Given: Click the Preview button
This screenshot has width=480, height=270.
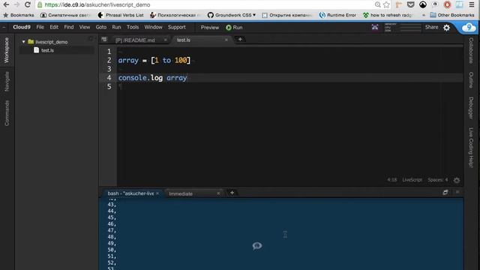Looking at the screenshot, I should click(x=210, y=28).
